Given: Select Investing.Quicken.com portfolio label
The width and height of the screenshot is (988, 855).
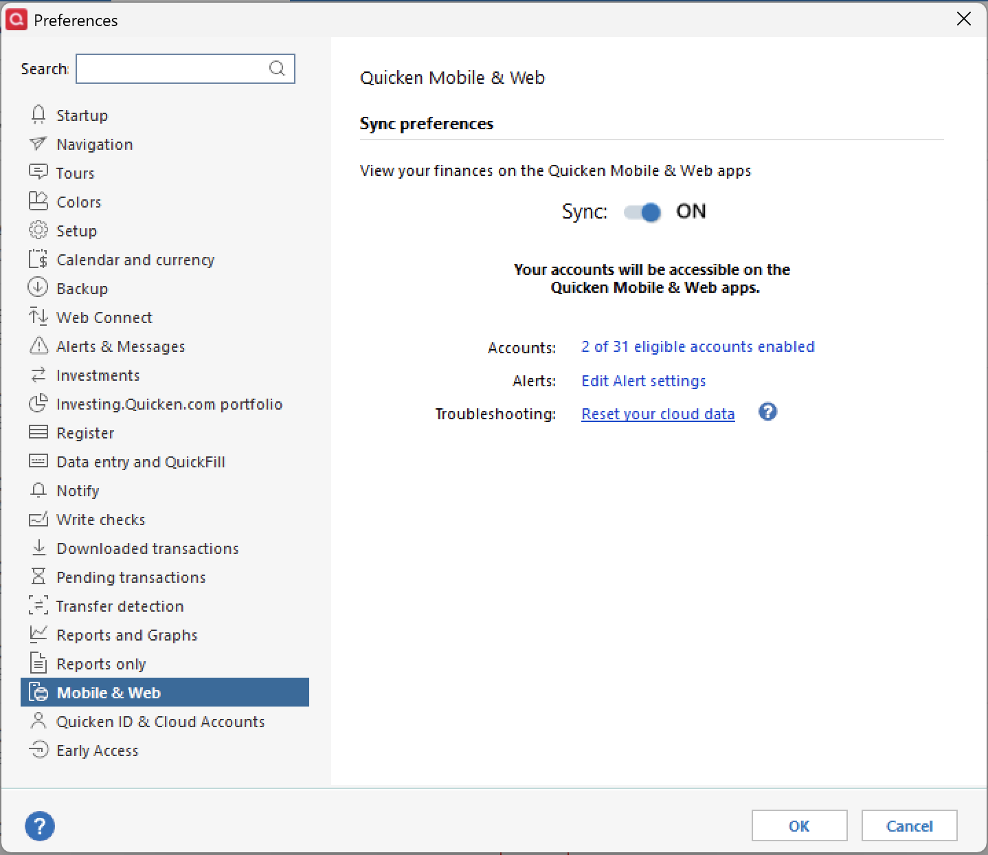Looking at the screenshot, I should coord(170,404).
